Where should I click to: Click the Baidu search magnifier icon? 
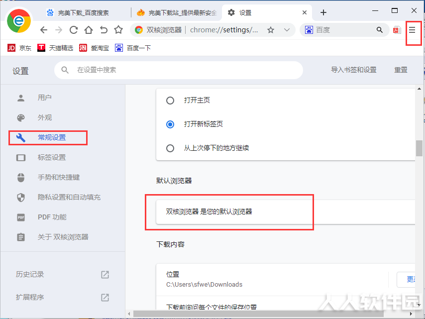[x=379, y=30]
